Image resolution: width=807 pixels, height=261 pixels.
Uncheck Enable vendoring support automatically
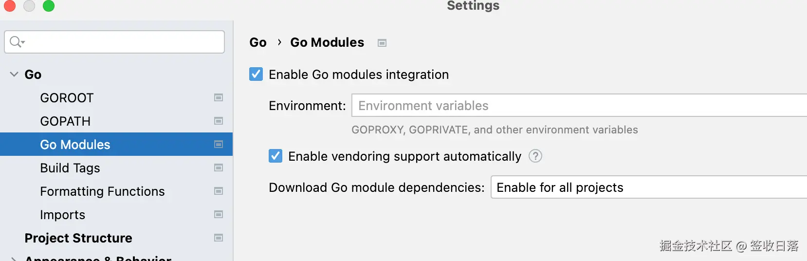tap(275, 156)
